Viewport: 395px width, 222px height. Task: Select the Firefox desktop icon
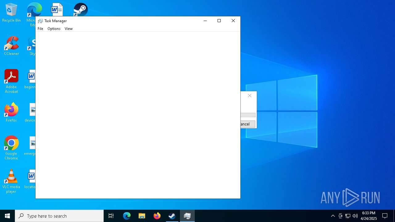point(11,113)
